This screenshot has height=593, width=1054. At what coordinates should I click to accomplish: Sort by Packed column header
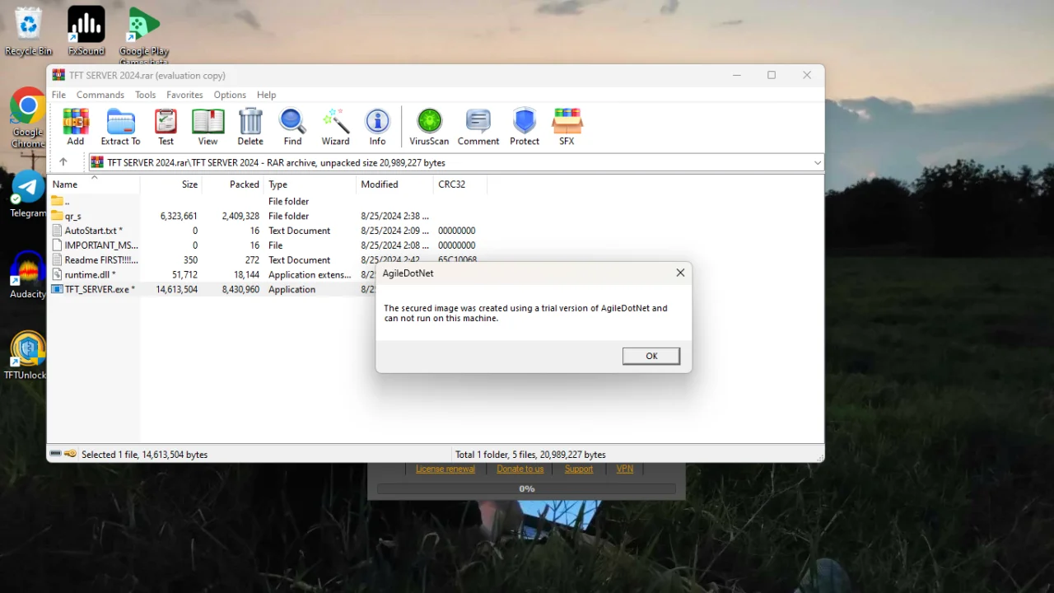pyautogui.click(x=232, y=184)
